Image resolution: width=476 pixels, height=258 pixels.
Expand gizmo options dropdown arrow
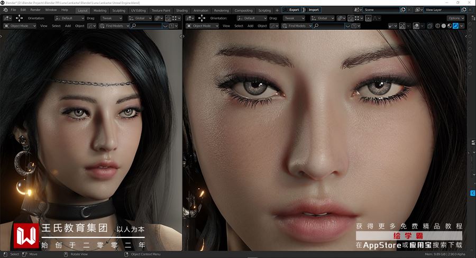coord(408,26)
